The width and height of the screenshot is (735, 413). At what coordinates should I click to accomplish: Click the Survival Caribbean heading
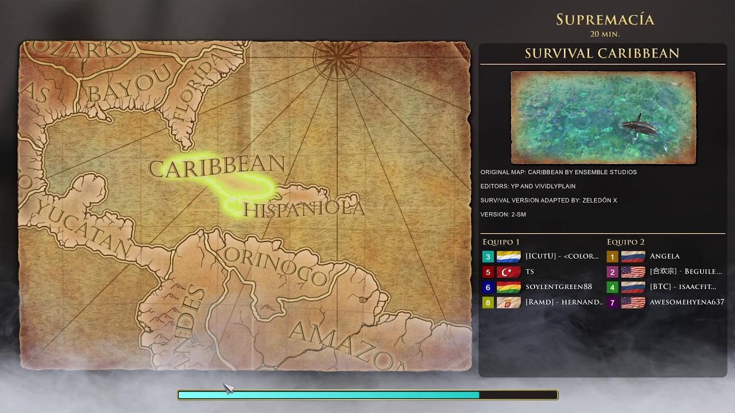pyautogui.click(x=602, y=53)
